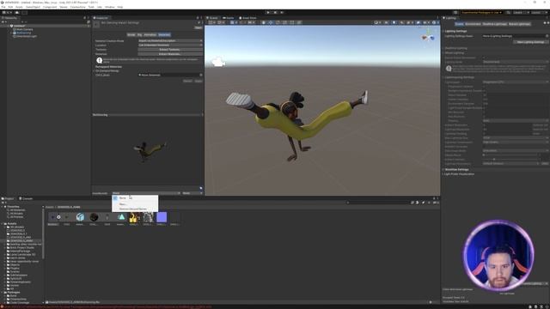Screen dimensions: 550x309
Task: Switch to the Materials tab in Inspector
Action: click(164, 34)
